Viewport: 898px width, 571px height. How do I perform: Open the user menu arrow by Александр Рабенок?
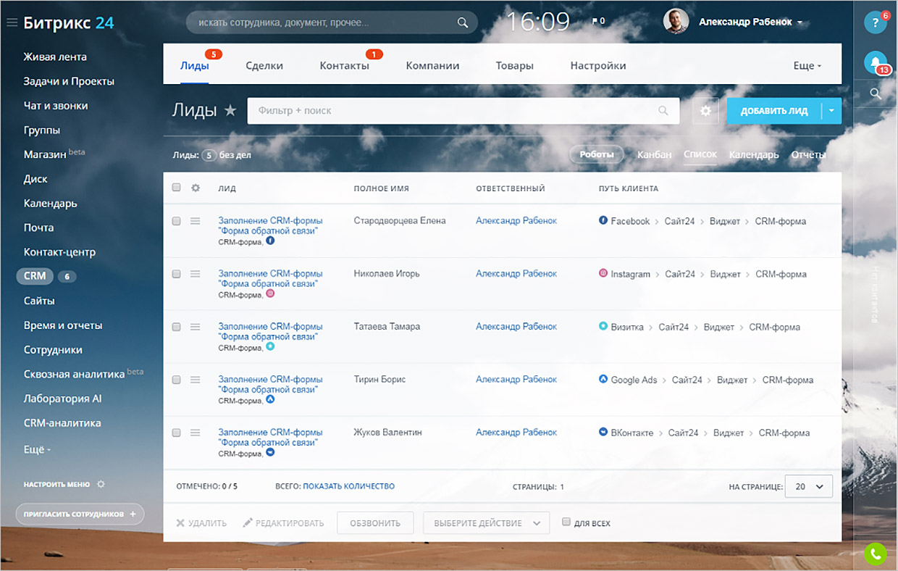coord(800,22)
